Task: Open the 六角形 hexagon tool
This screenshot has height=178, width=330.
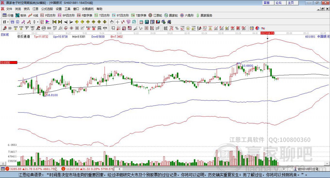Action: pos(187,16)
